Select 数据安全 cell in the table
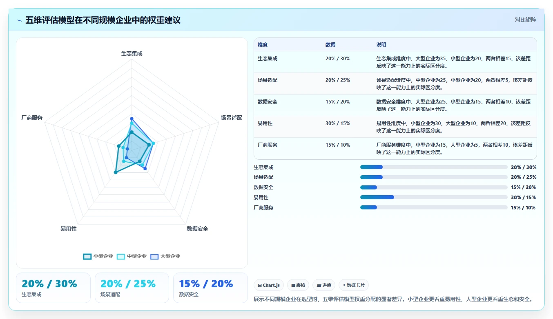Screen dimensions: 553x319 (x=268, y=102)
